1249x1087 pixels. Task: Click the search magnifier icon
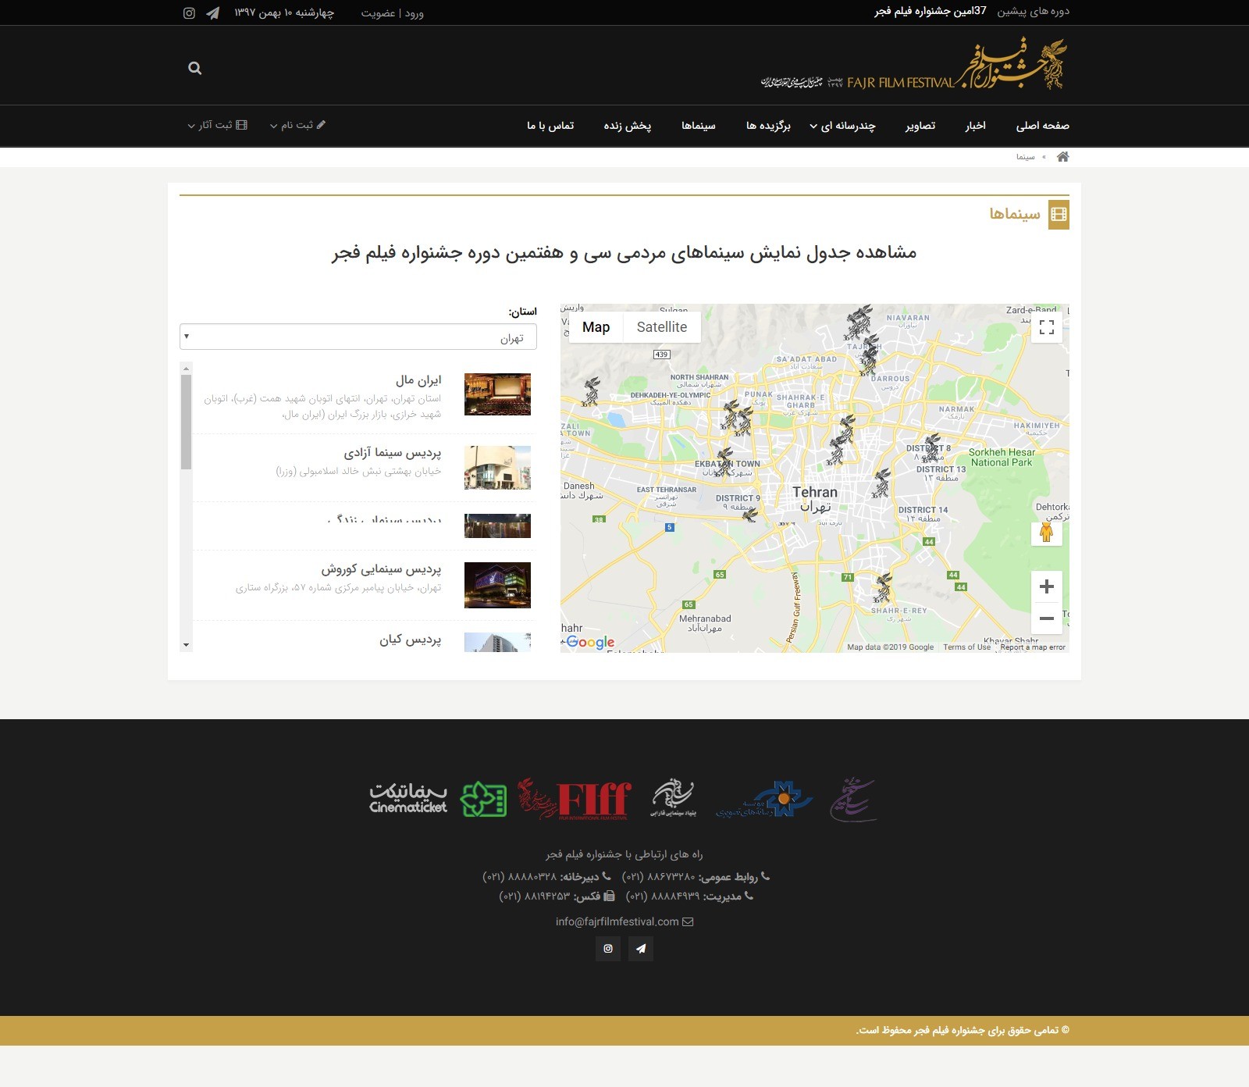pyautogui.click(x=195, y=68)
